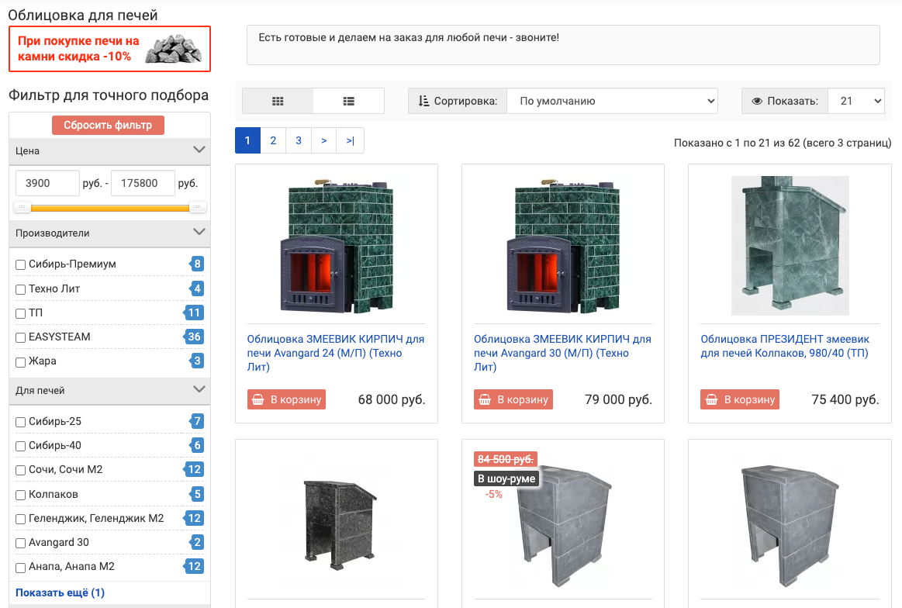
Task: Tick the Колпаков stove filter checkbox
Action: tap(21, 495)
